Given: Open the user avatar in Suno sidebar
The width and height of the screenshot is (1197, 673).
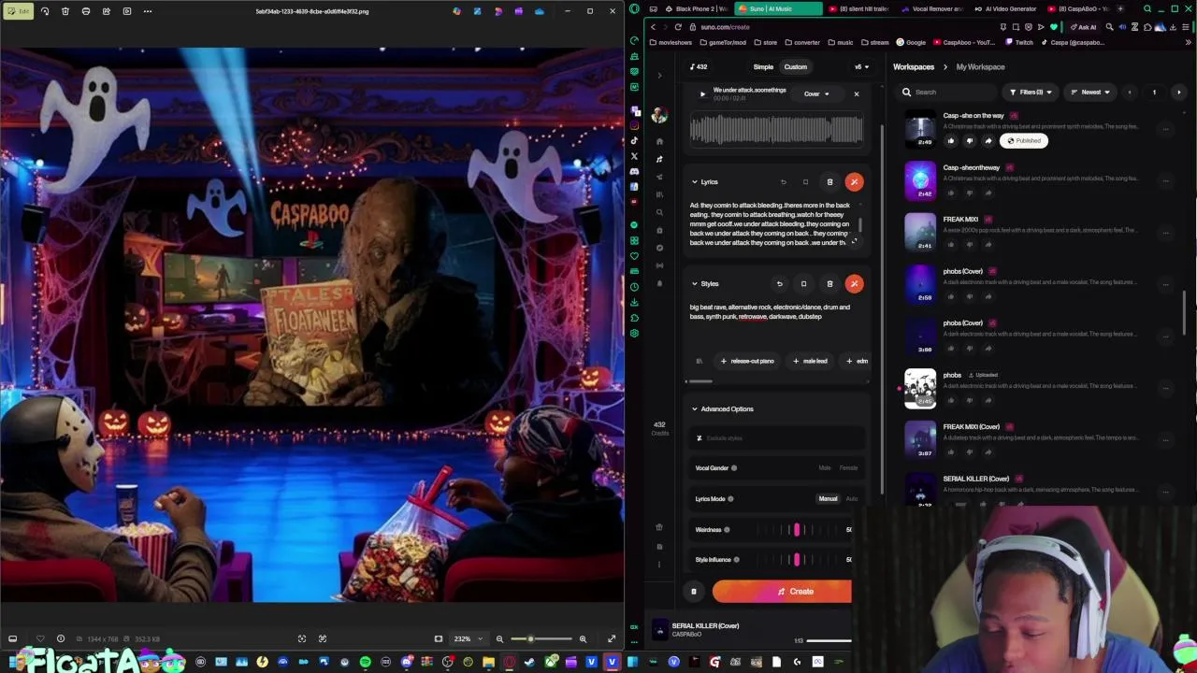Looking at the screenshot, I should [659, 115].
